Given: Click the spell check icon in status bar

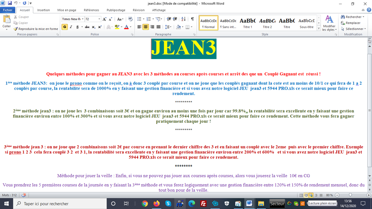Looking at the screenshot, I should 24,195.
